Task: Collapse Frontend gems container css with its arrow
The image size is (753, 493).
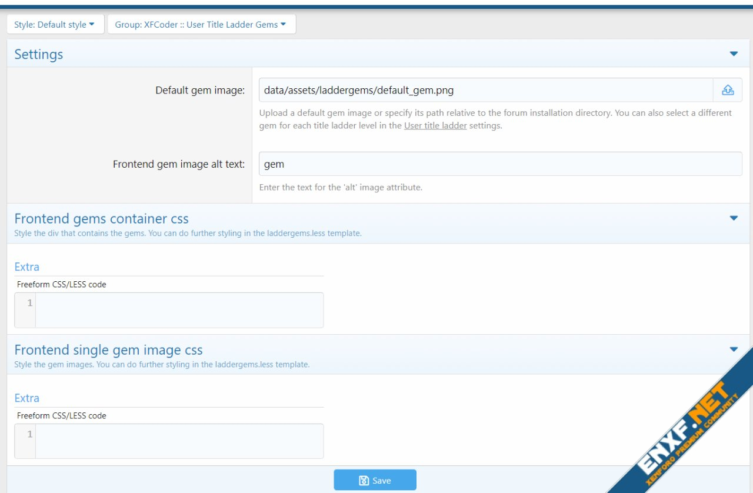Action: 733,218
